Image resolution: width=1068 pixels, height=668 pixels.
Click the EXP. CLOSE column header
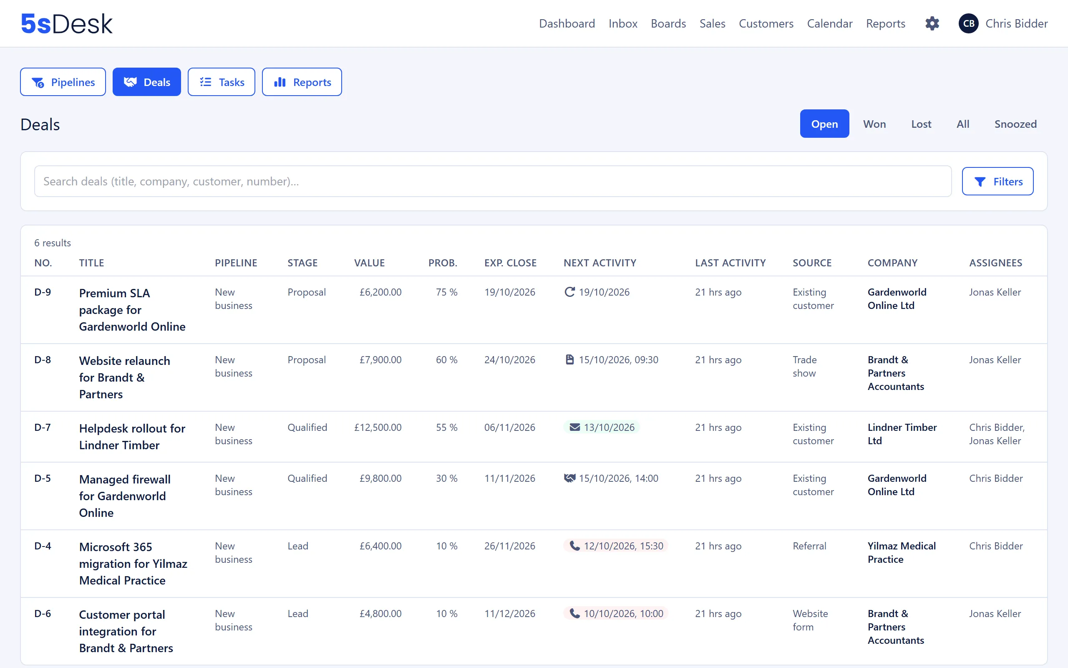click(510, 263)
